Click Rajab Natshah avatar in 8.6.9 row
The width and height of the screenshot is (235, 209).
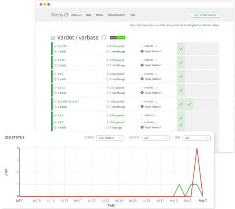(142, 79)
